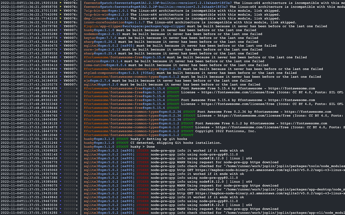Viewport: 345px width, 215px height.
Task: Click sharp@npm:0.25.4 package name
Action: coord(100,53)
